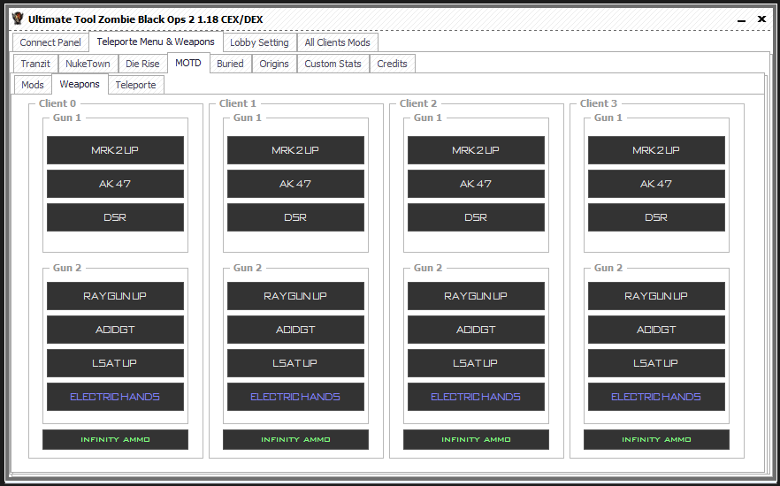Enable ELECTRIC HANDS for Client 0
This screenshot has height=486, width=780.
point(115,397)
